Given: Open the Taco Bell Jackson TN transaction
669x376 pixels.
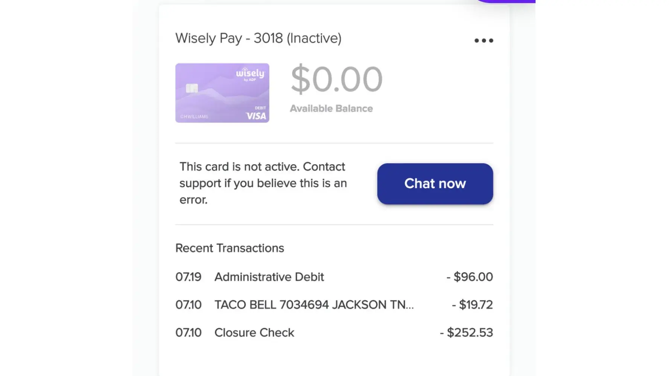Looking at the screenshot, I should point(314,305).
